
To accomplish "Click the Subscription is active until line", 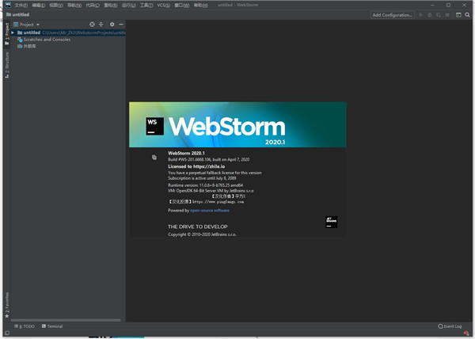I will point(202,178).
